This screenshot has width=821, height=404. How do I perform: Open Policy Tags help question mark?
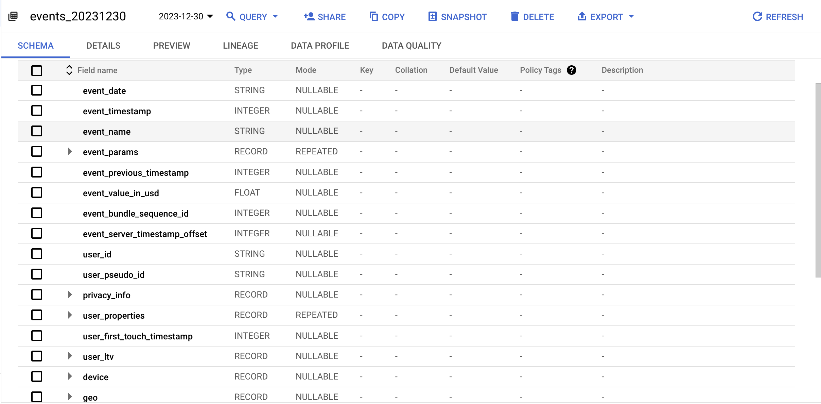(572, 70)
